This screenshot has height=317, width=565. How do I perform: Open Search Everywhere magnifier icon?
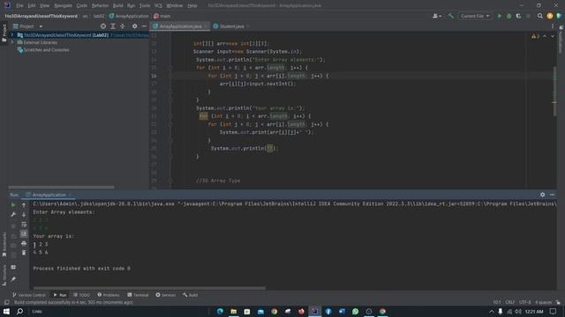(539, 16)
